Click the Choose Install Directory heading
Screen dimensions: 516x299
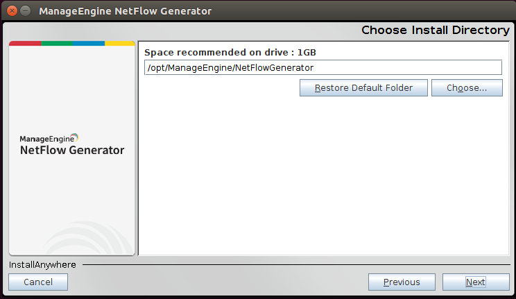point(435,30)
